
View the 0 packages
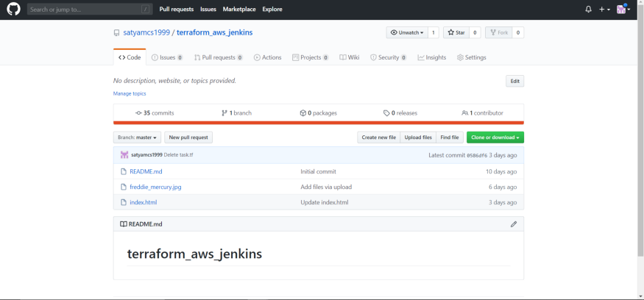pyautogui.click(x=318, y=113)
